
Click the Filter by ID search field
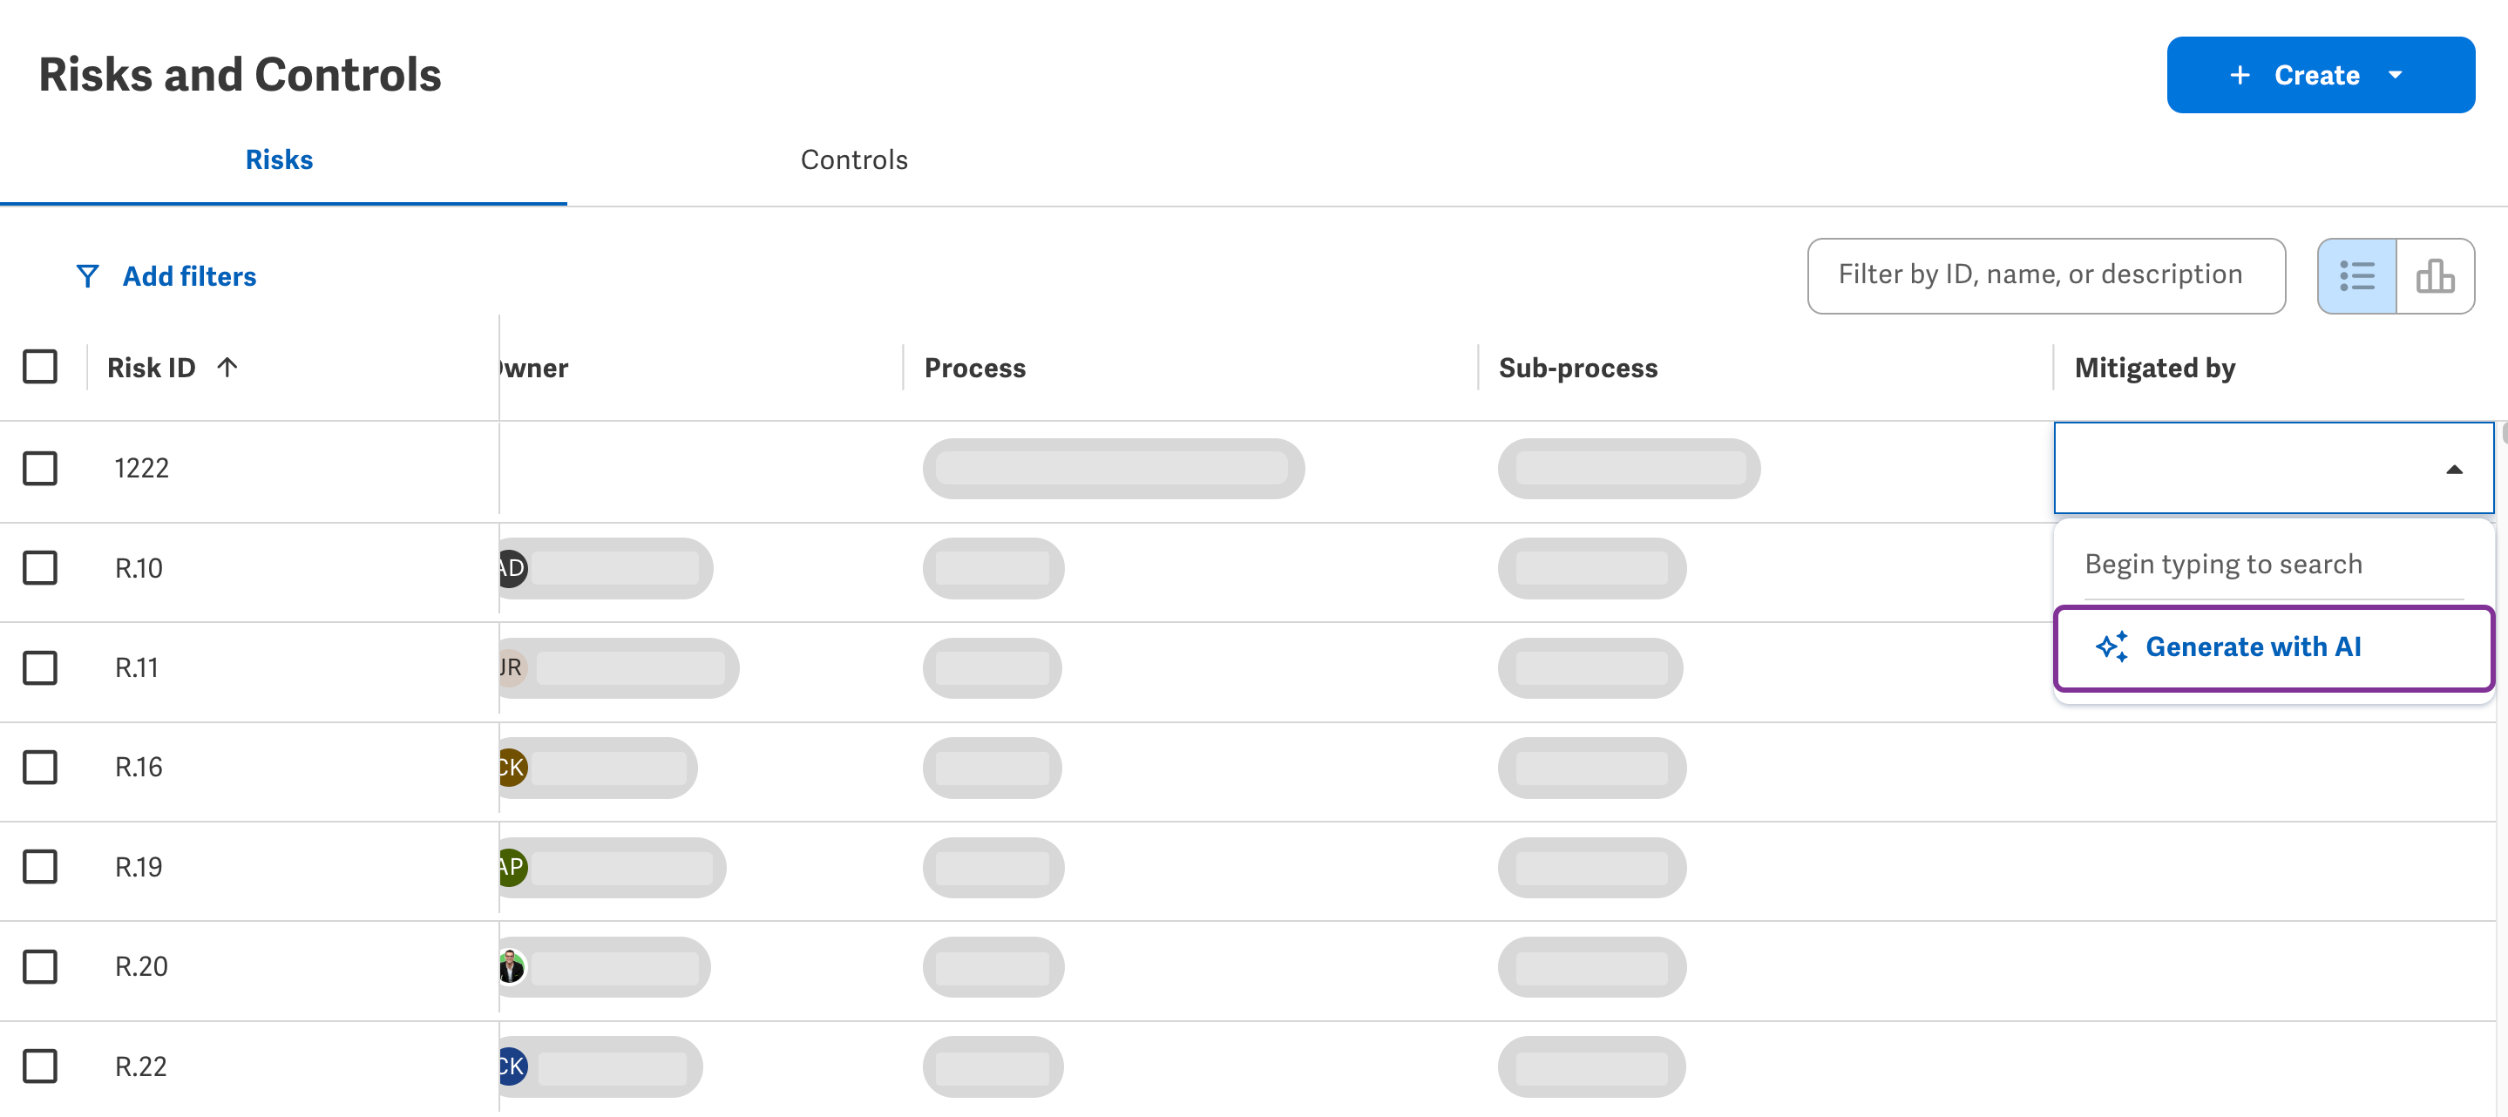2046,275
